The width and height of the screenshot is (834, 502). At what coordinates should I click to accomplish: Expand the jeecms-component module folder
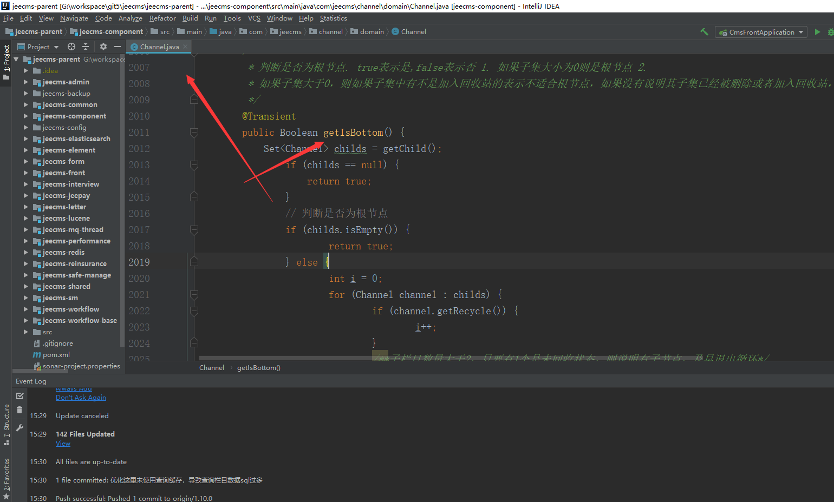pos(25,116)
